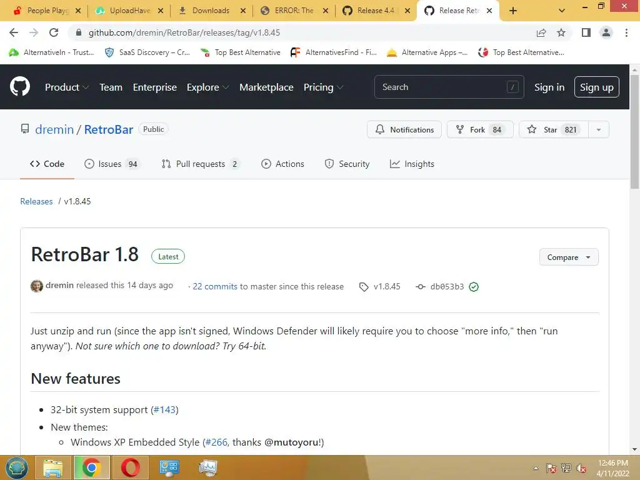640x480 pixels.
Task: Click the Notifications bell button
Action: coord(404,129)
